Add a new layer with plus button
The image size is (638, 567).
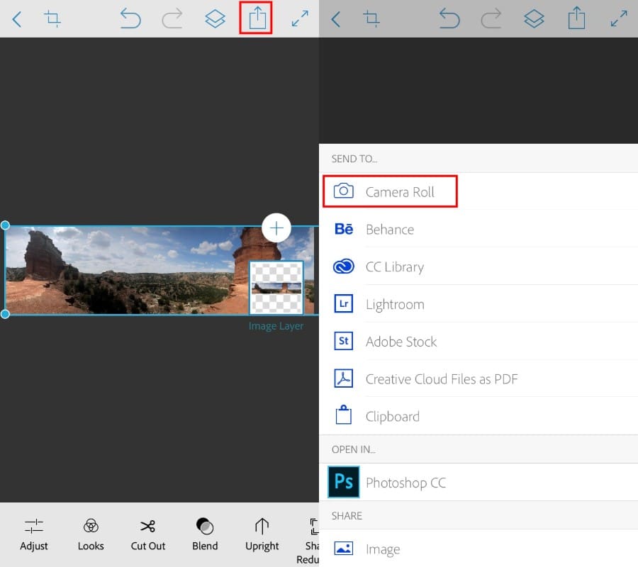coord(276,228)
